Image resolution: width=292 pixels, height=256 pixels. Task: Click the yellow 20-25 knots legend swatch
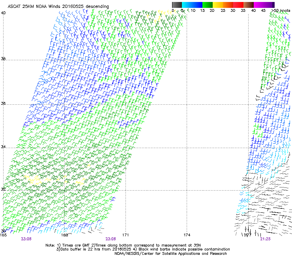point(218,5)
